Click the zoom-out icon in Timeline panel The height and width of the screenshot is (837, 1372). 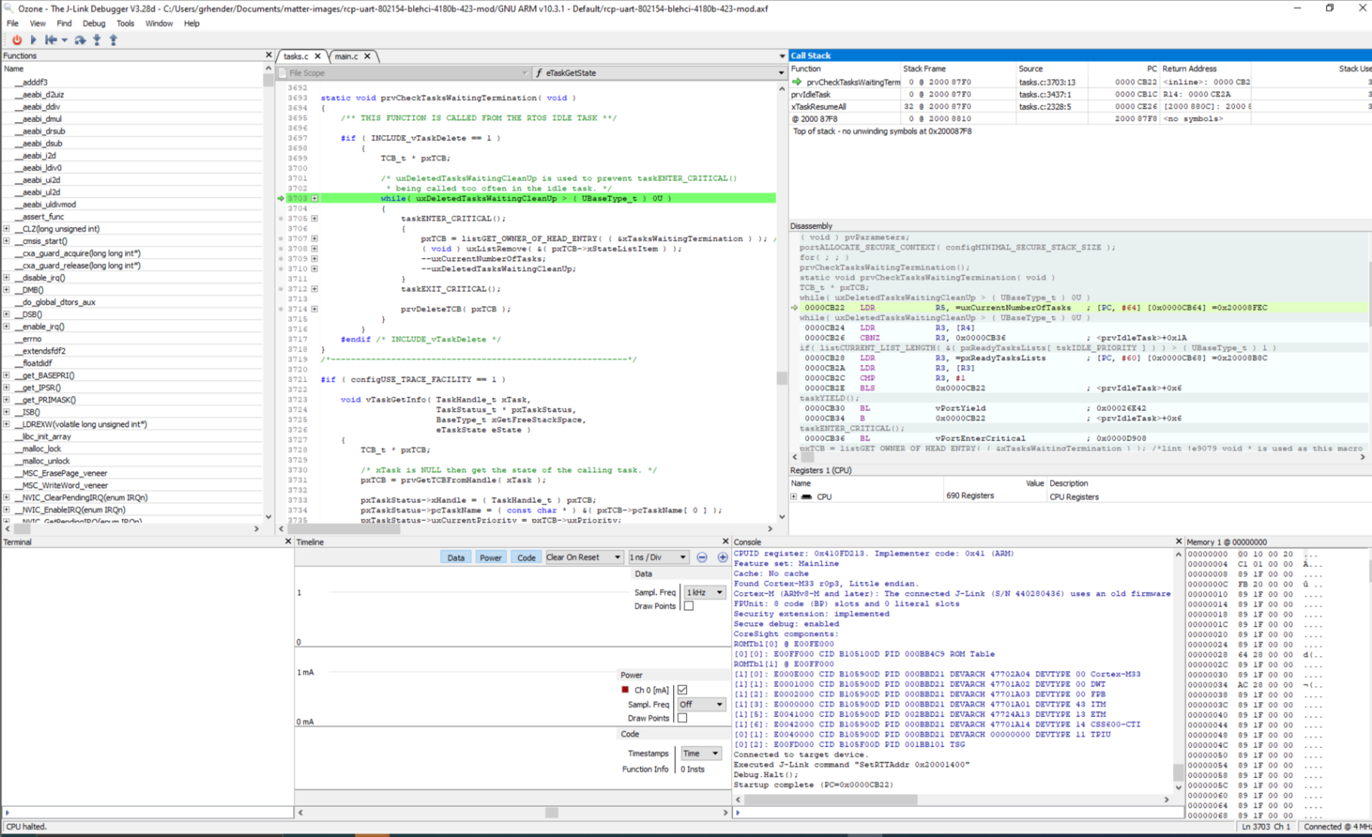tap(702, 557)
